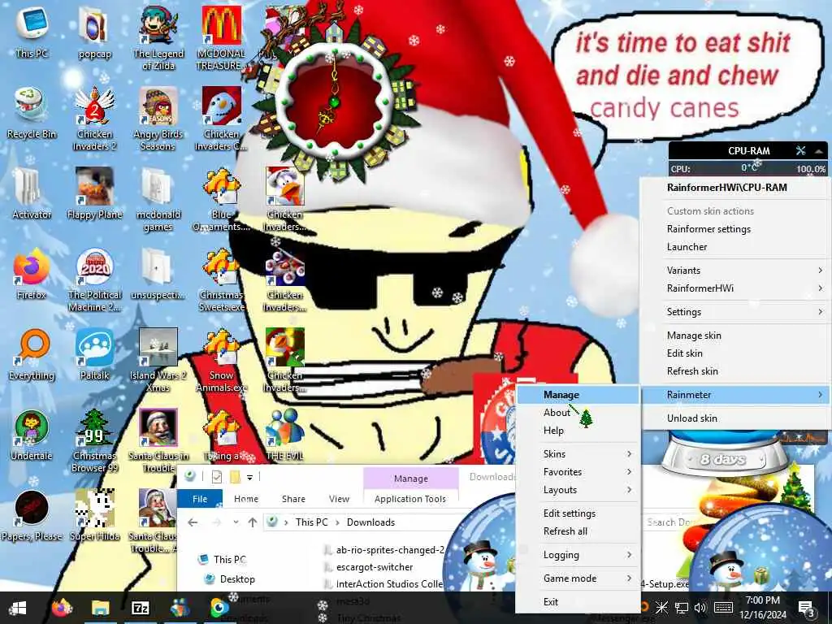Expand the Skins submenu
Image resolution: width=832 pixels, height=624 pixels.
coord(578,453)
